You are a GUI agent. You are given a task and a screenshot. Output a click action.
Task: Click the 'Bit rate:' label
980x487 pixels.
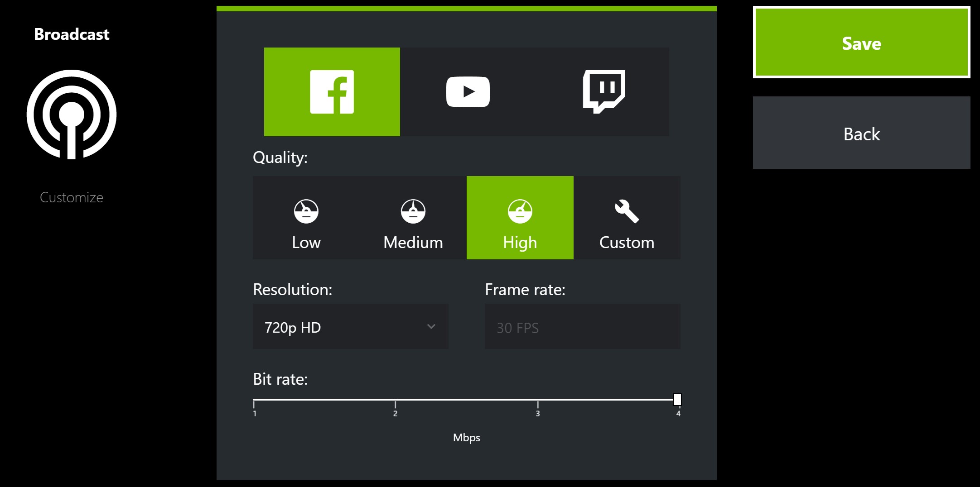pos(280,379)
